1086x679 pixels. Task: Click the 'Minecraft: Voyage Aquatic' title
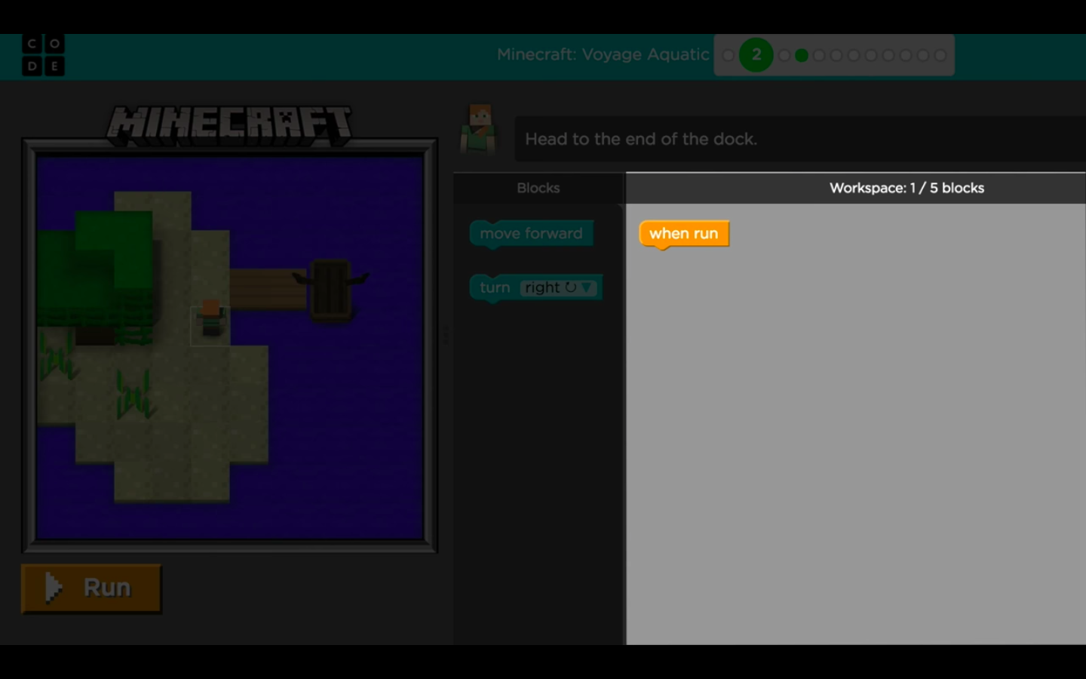point(603,54)
